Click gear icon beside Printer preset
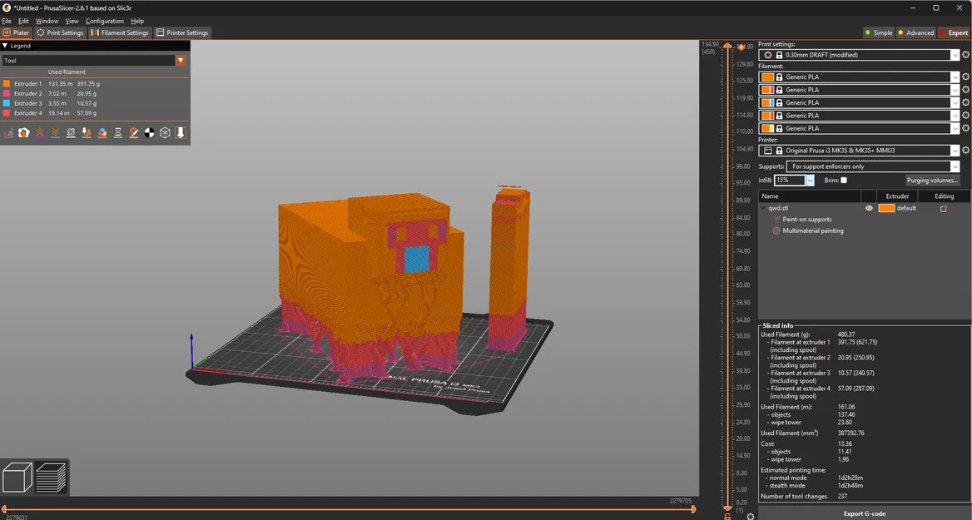Viewport: 972px width, 520px height. (x=966, y=150)
